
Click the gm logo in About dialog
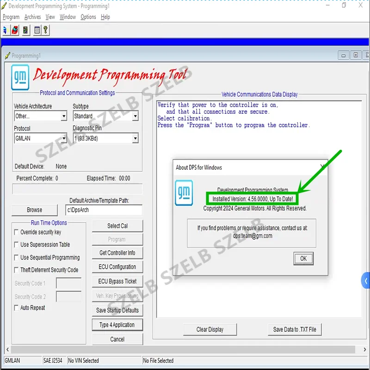[x=184, y=192]
